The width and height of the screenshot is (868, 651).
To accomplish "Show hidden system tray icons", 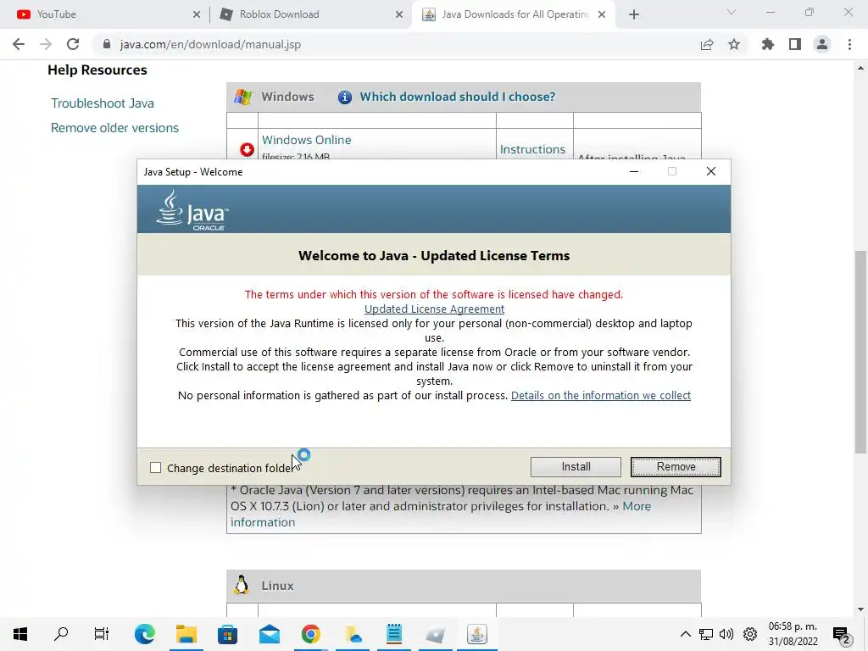I will [x=685, y=634].
